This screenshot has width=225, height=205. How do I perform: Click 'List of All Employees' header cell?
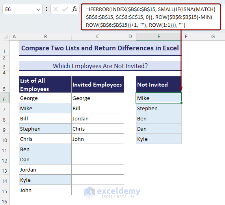(45, 85)
